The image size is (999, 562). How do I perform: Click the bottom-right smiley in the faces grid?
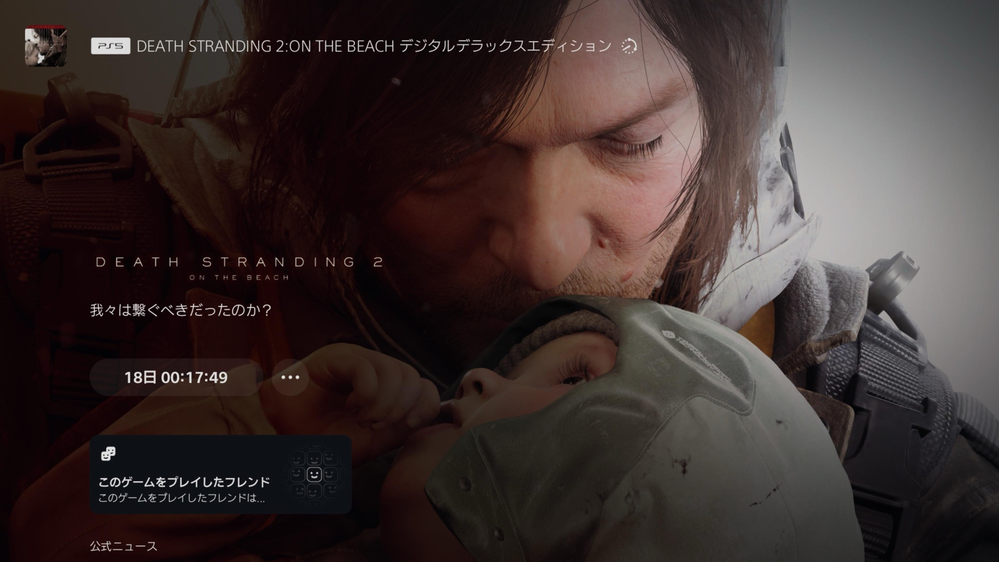[330, 491]
